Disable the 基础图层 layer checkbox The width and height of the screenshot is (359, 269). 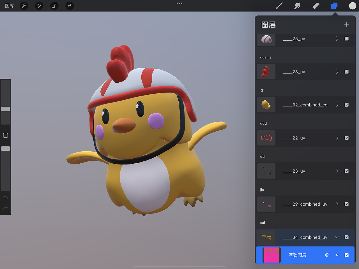click(x=347, y=255)
